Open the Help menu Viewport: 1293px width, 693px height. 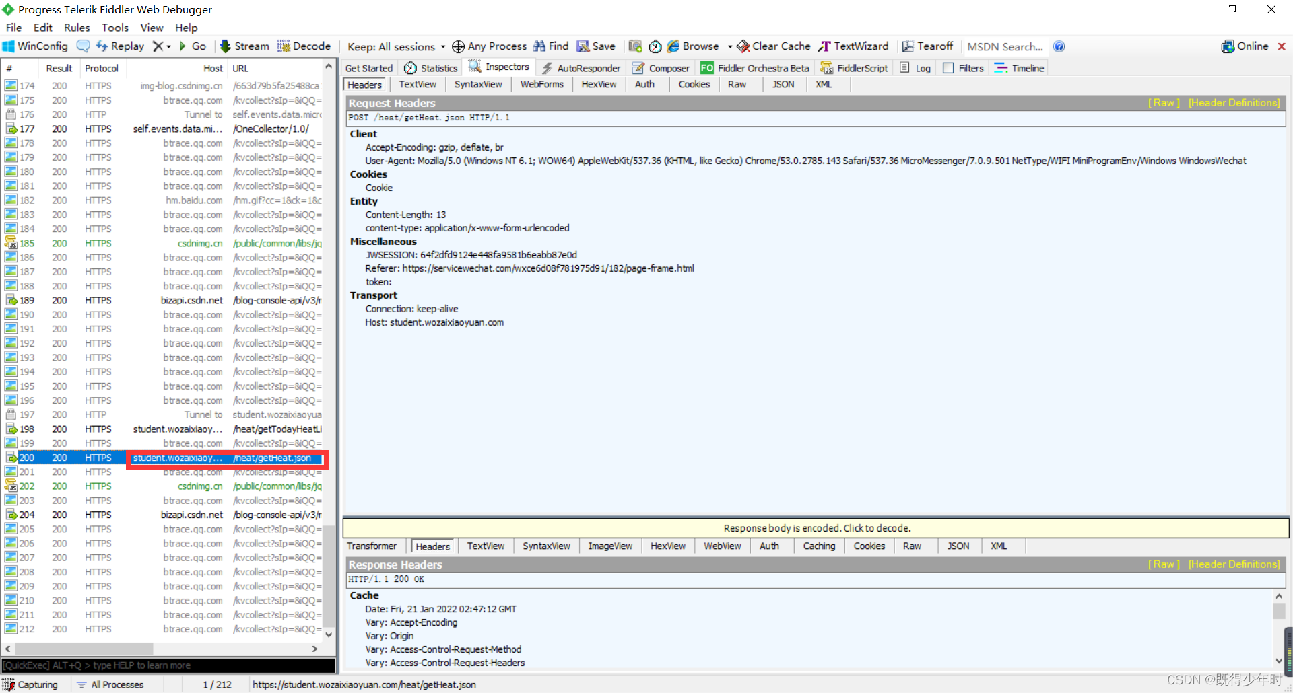click(186, 28)
